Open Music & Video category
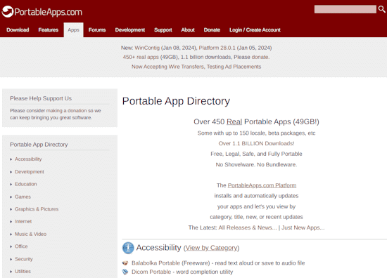The image size is (387, 278). 30,234
